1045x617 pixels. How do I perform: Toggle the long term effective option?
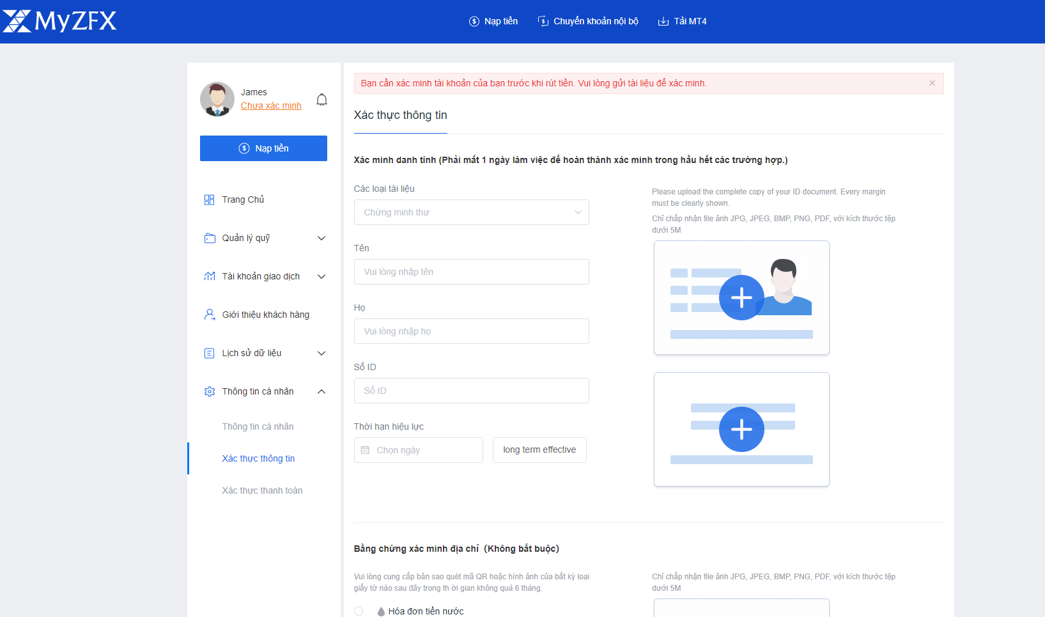coord(539,450)
